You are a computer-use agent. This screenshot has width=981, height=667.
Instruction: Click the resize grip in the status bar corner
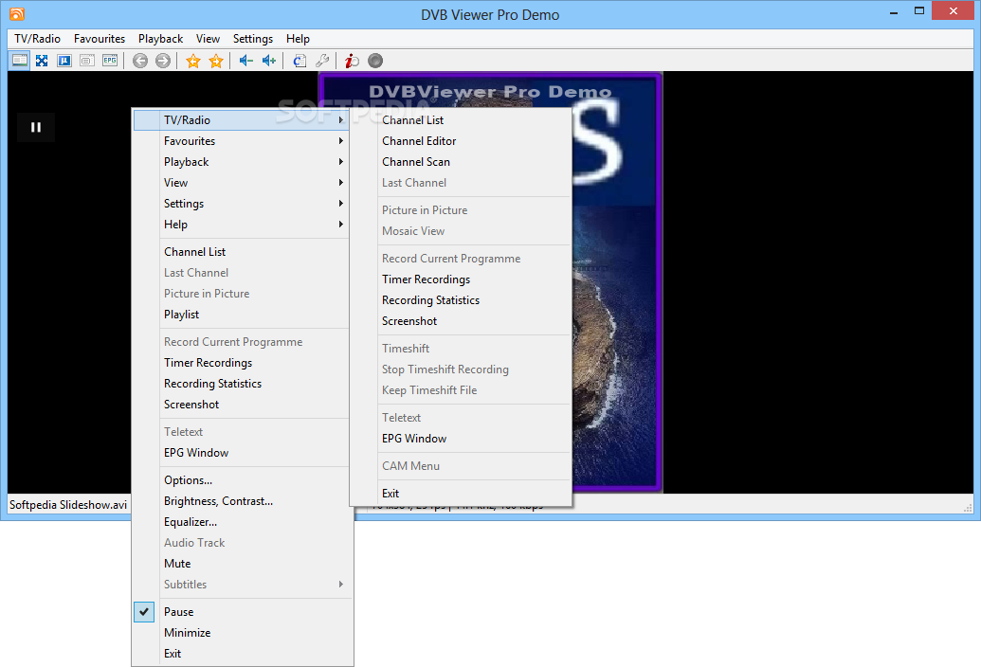[968, 508]
